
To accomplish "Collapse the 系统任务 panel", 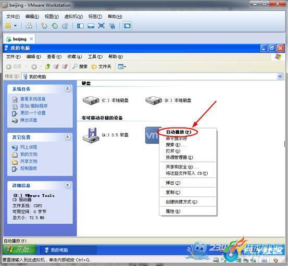I will coord(67,89).
